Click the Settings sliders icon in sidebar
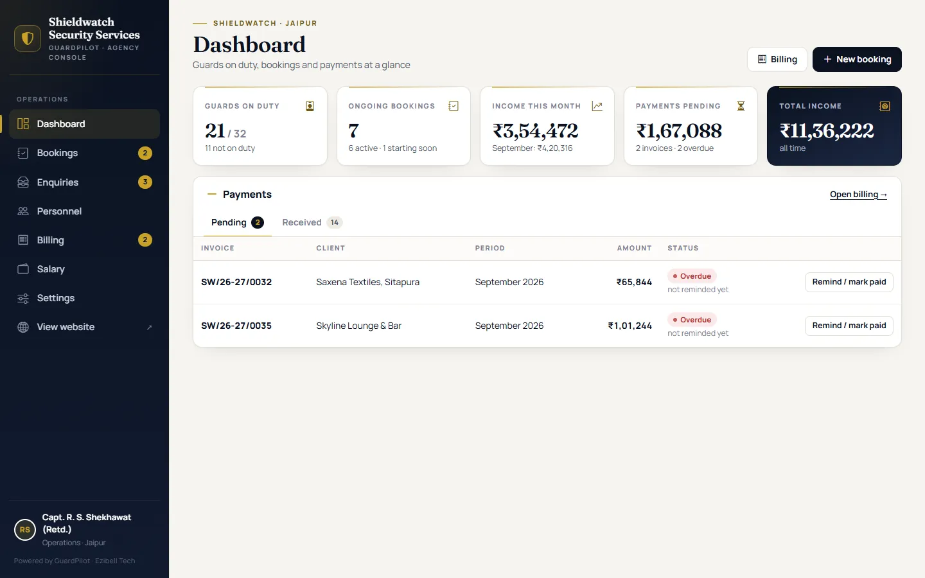The width and height of the screenshot is (925, 578). (23, 298)
